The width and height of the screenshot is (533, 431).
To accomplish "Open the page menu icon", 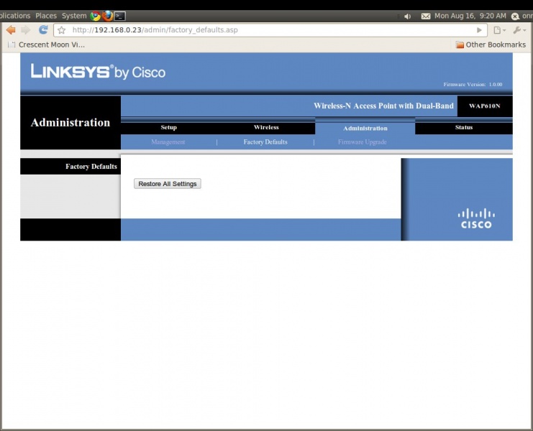I will pos(499,30).
